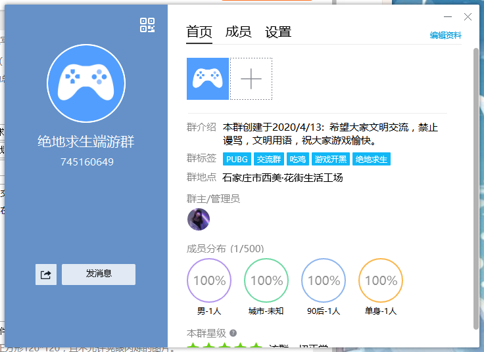
Task: Click the 发消息 button
Action: [99, 275]
